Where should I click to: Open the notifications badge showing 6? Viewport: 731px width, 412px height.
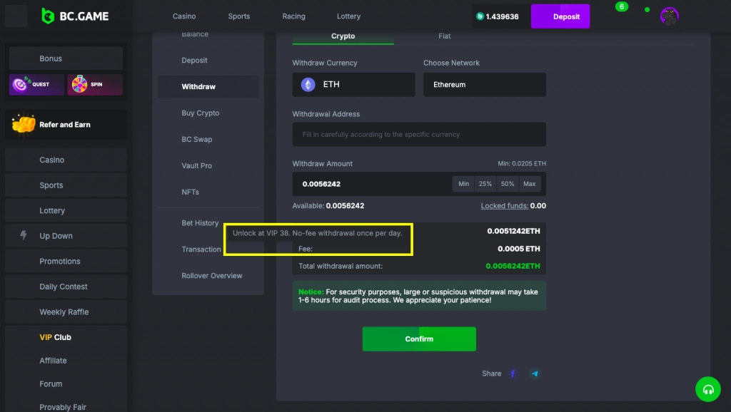click(622, 6)
